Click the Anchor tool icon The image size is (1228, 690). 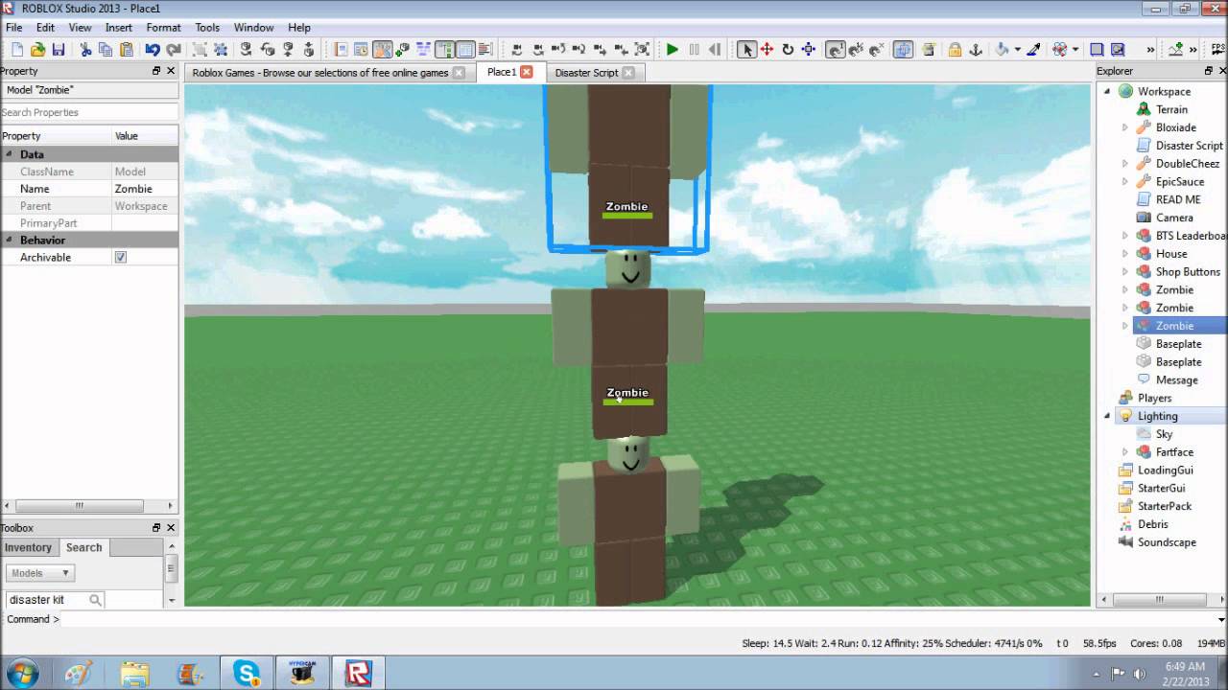click(x=976, y=50)
